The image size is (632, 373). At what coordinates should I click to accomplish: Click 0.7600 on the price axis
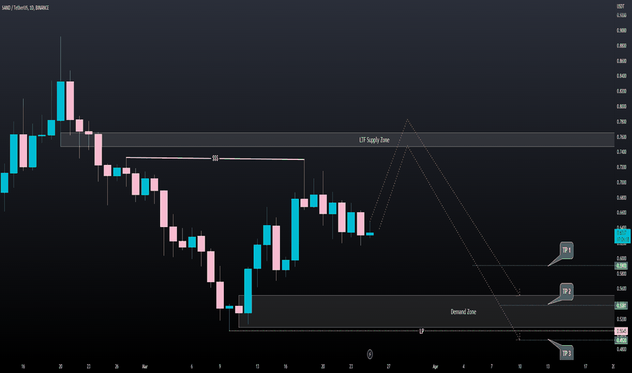point(621,137)
